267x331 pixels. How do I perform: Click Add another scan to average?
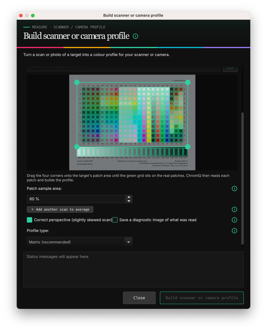(60, 210)
